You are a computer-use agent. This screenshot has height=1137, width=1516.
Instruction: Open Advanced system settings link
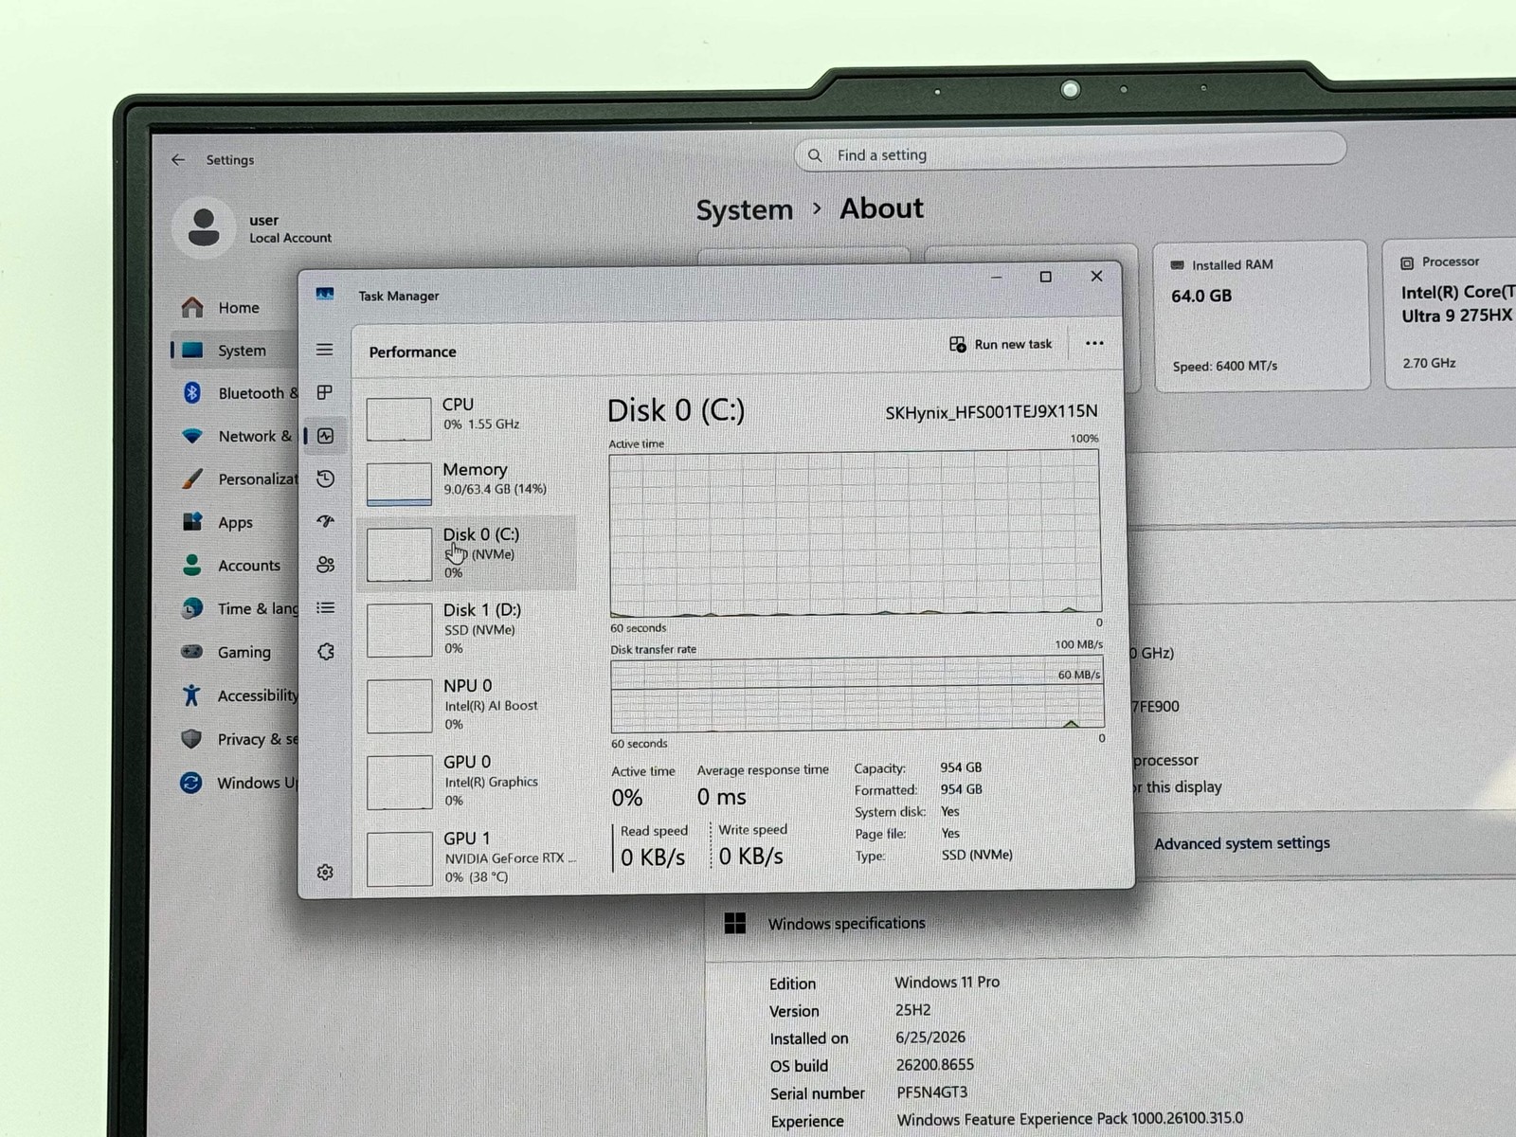[x=1241, y=843]
